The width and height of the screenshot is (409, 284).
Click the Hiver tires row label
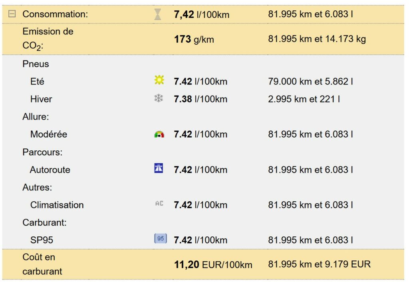41,99
